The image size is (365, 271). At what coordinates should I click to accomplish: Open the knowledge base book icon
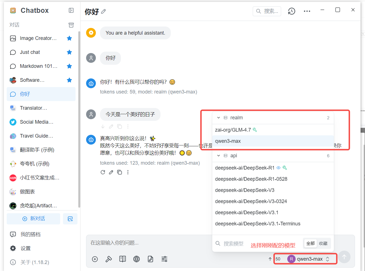coord(123,259)
